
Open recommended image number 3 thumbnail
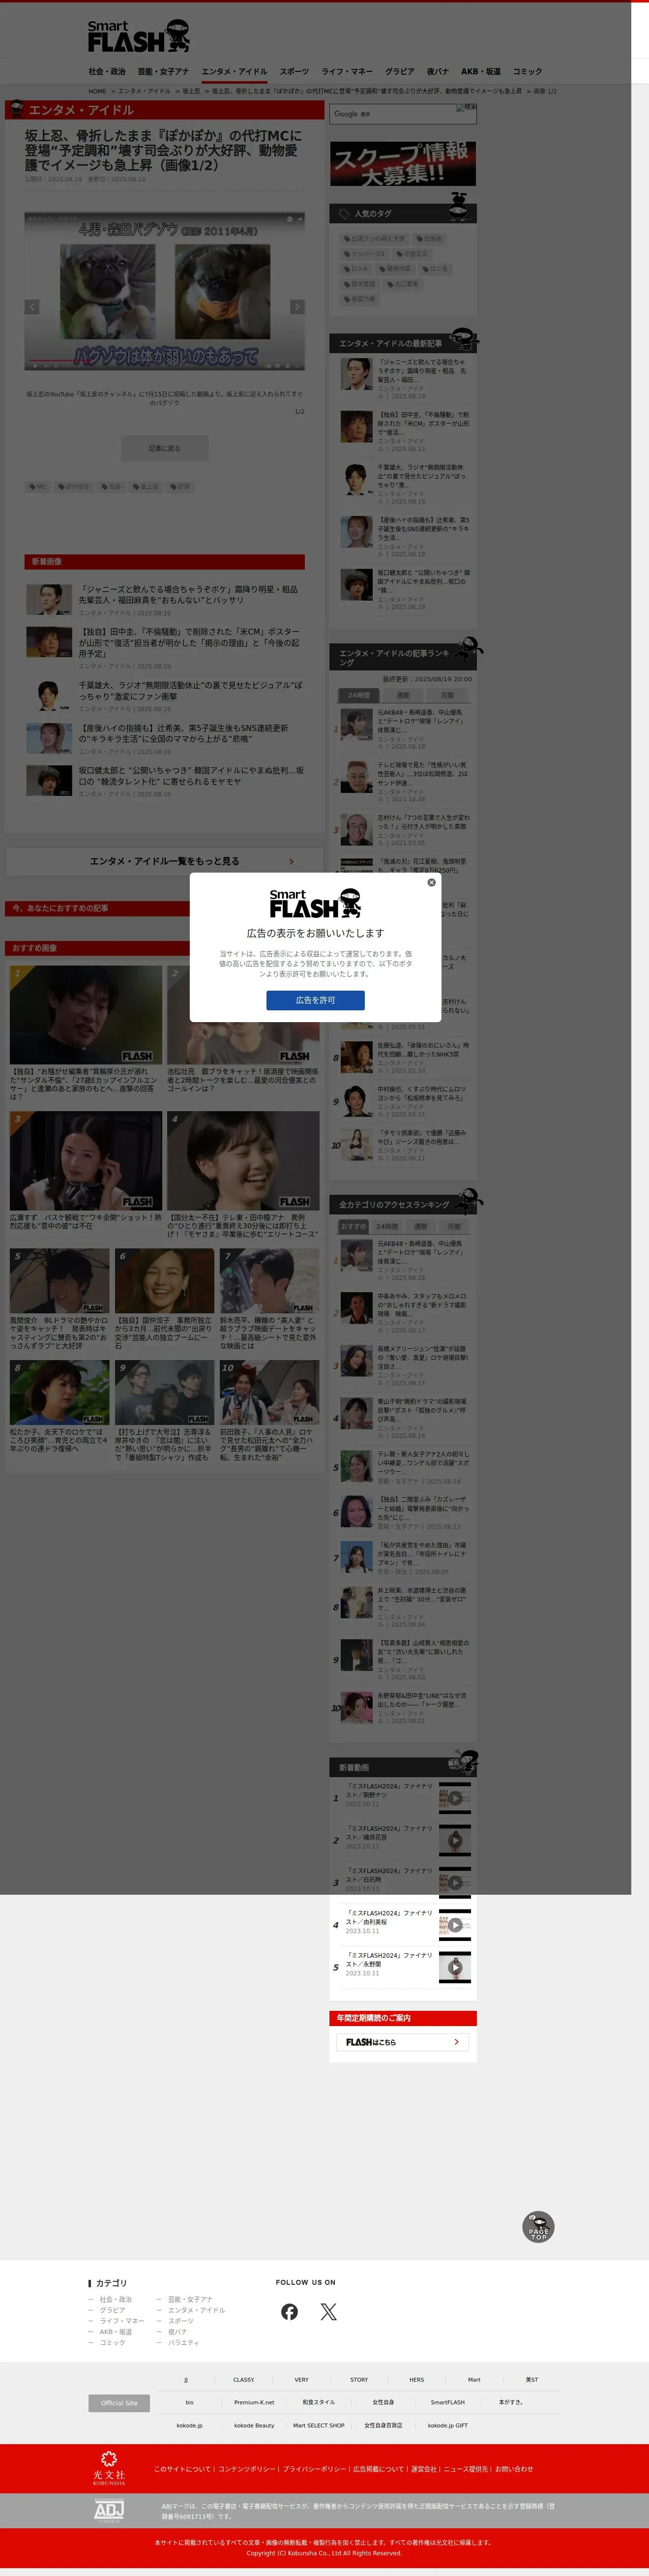(x=86, y=1160)
